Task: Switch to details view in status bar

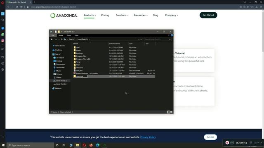Action: tap(168, 112)
